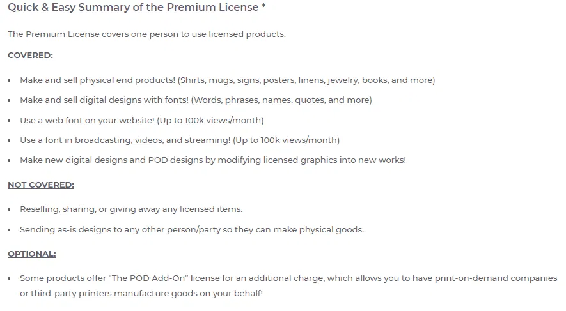This screenshot has height=311, width=566.
Task: Click "or third-party printers manufacture goods" line
Action: tap(141, 293)
